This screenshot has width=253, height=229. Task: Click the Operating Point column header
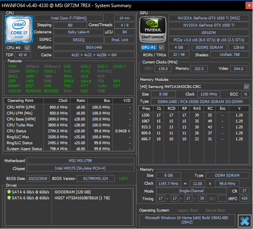24,101
